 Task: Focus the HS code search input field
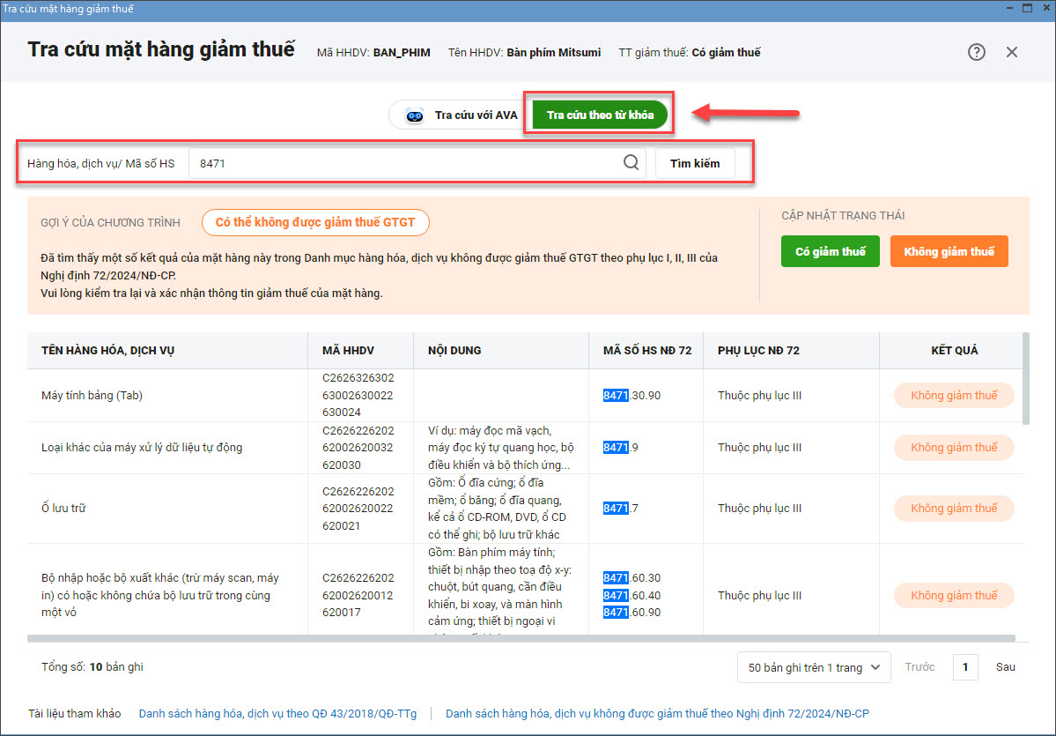coord(417,163)
